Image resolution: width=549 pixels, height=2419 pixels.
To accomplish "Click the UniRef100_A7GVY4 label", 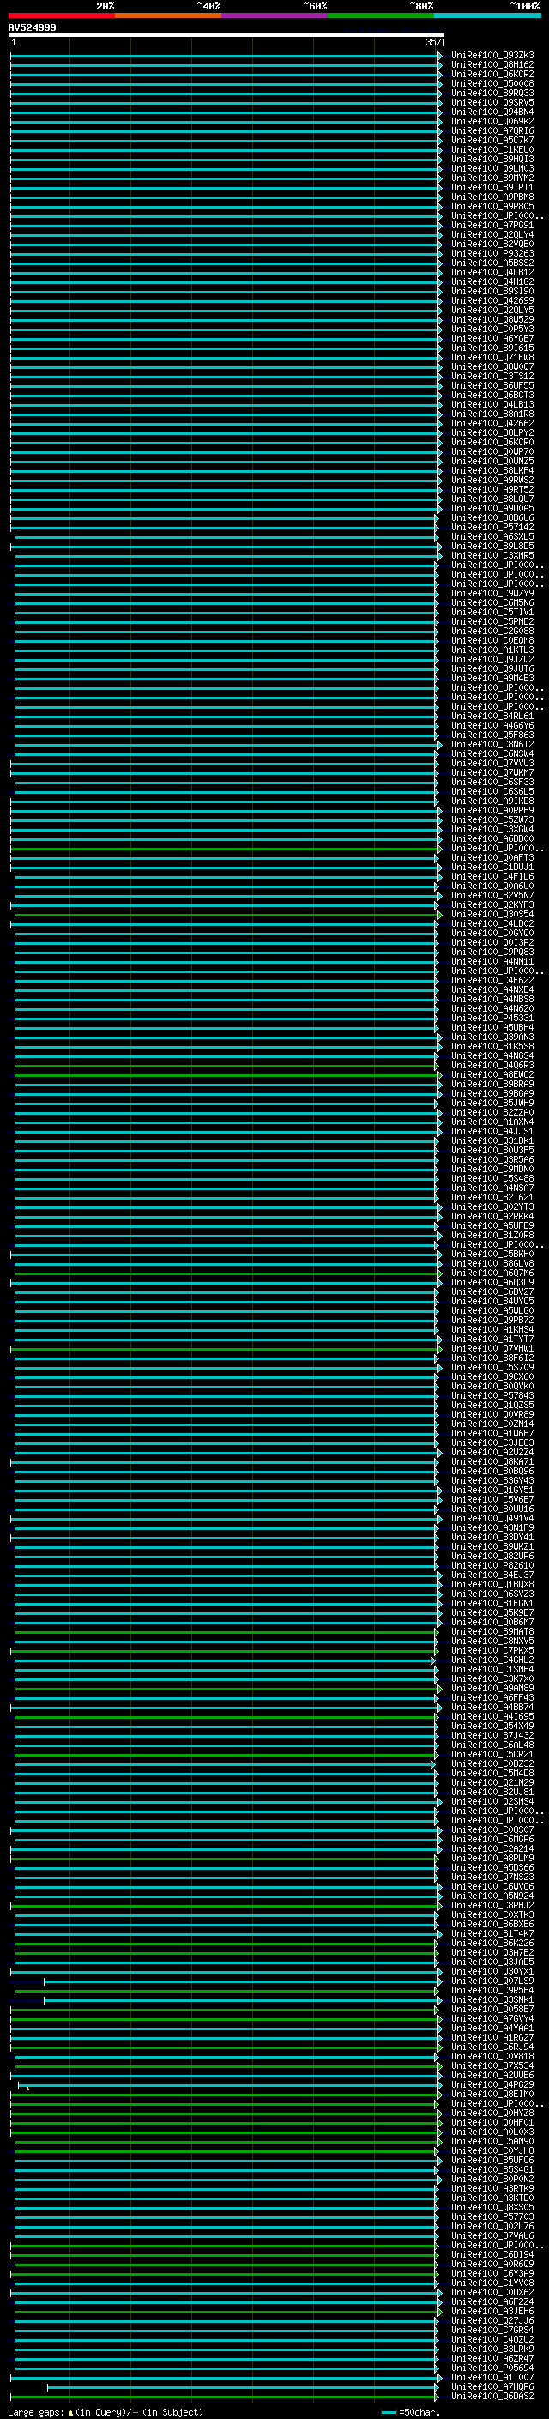I will point(492,2019).
